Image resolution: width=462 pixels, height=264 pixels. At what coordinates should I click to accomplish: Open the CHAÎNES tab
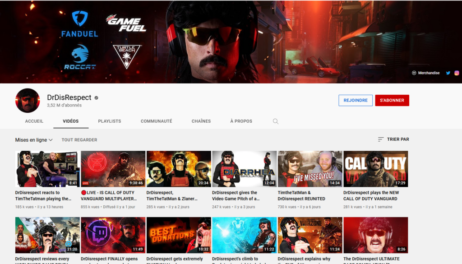[x=201, y=121]
